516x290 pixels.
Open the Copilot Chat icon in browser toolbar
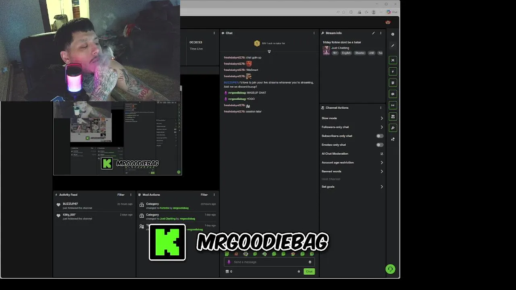(392, 12)
